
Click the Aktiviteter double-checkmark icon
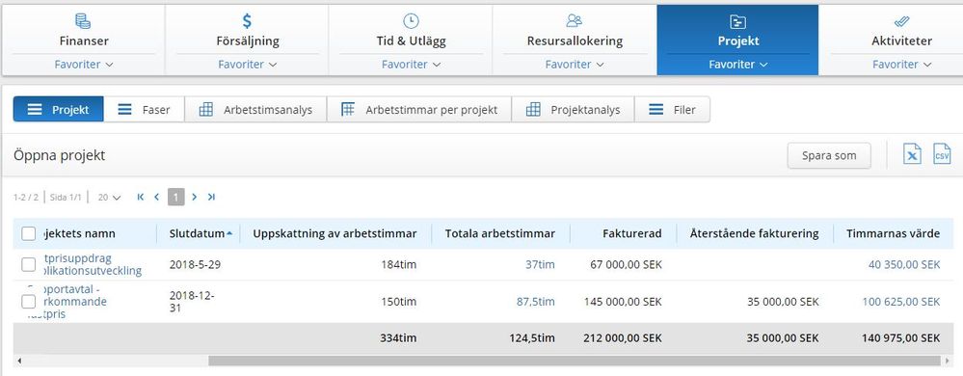[901, 21]
